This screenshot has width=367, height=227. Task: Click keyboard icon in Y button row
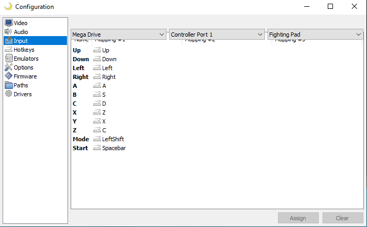pos(97,121)
